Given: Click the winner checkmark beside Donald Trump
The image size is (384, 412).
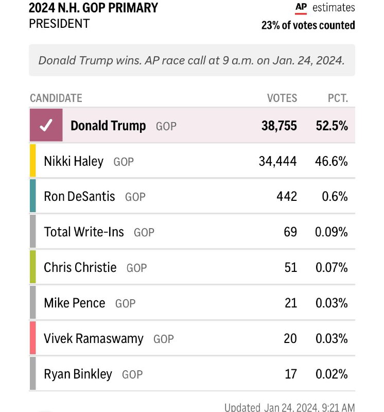Looking at the screenshot, I should [46, 126].
